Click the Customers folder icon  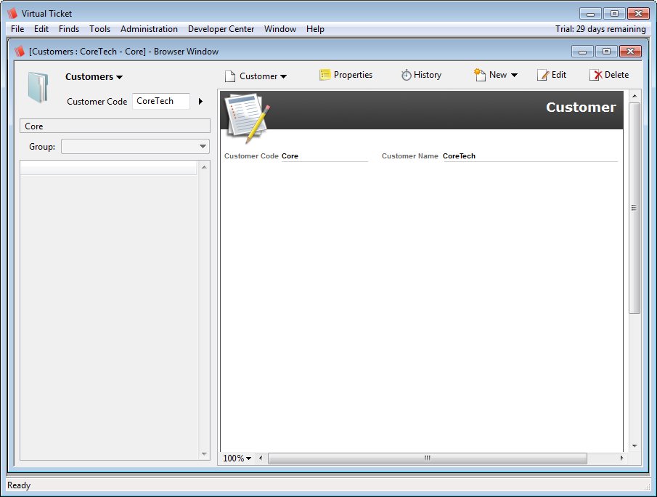38,86
